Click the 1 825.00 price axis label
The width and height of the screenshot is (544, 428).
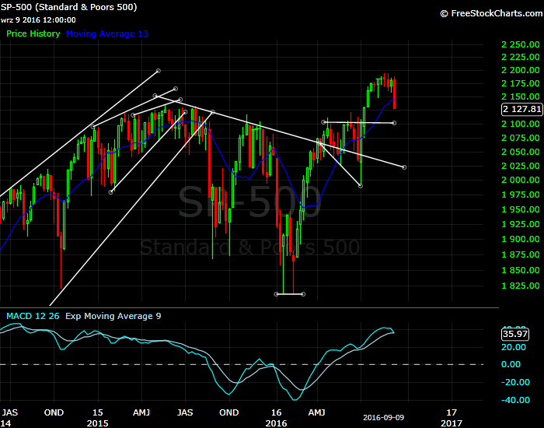(521, 286)
